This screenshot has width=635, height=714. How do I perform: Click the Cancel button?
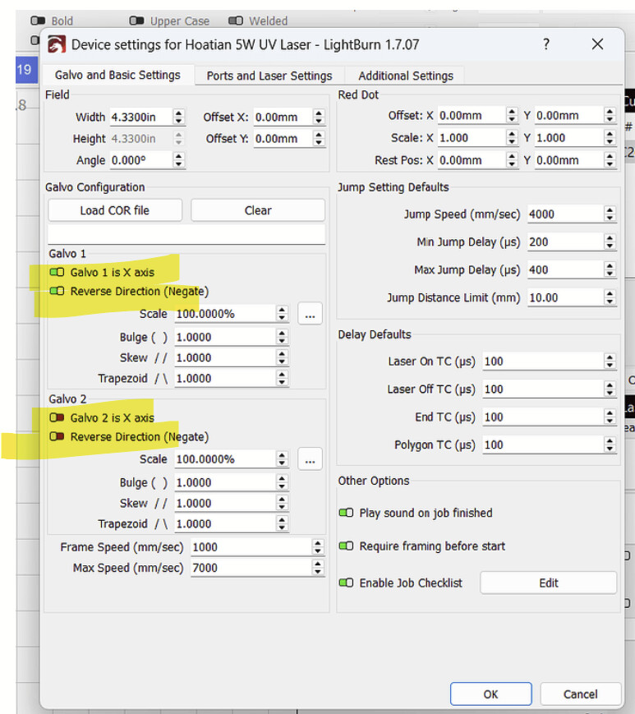581,694
